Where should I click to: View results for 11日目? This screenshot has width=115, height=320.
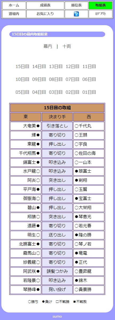click(89, 66)
